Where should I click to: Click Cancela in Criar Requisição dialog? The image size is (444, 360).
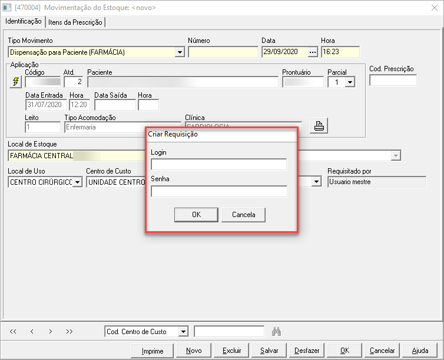click(244, 215)
